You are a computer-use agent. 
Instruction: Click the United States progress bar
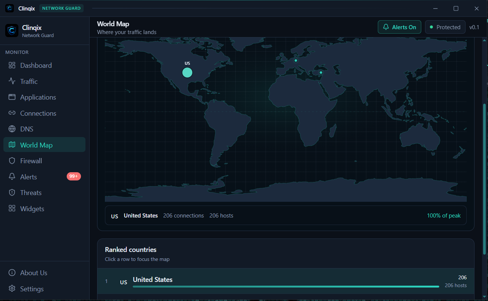286,287
